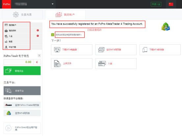Click the FxPro logo
182x136 pixels.
coord(7,4)
